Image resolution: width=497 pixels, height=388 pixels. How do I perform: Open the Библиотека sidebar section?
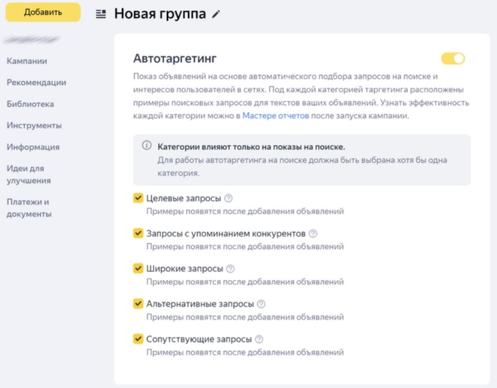click(x=30, y=104)
